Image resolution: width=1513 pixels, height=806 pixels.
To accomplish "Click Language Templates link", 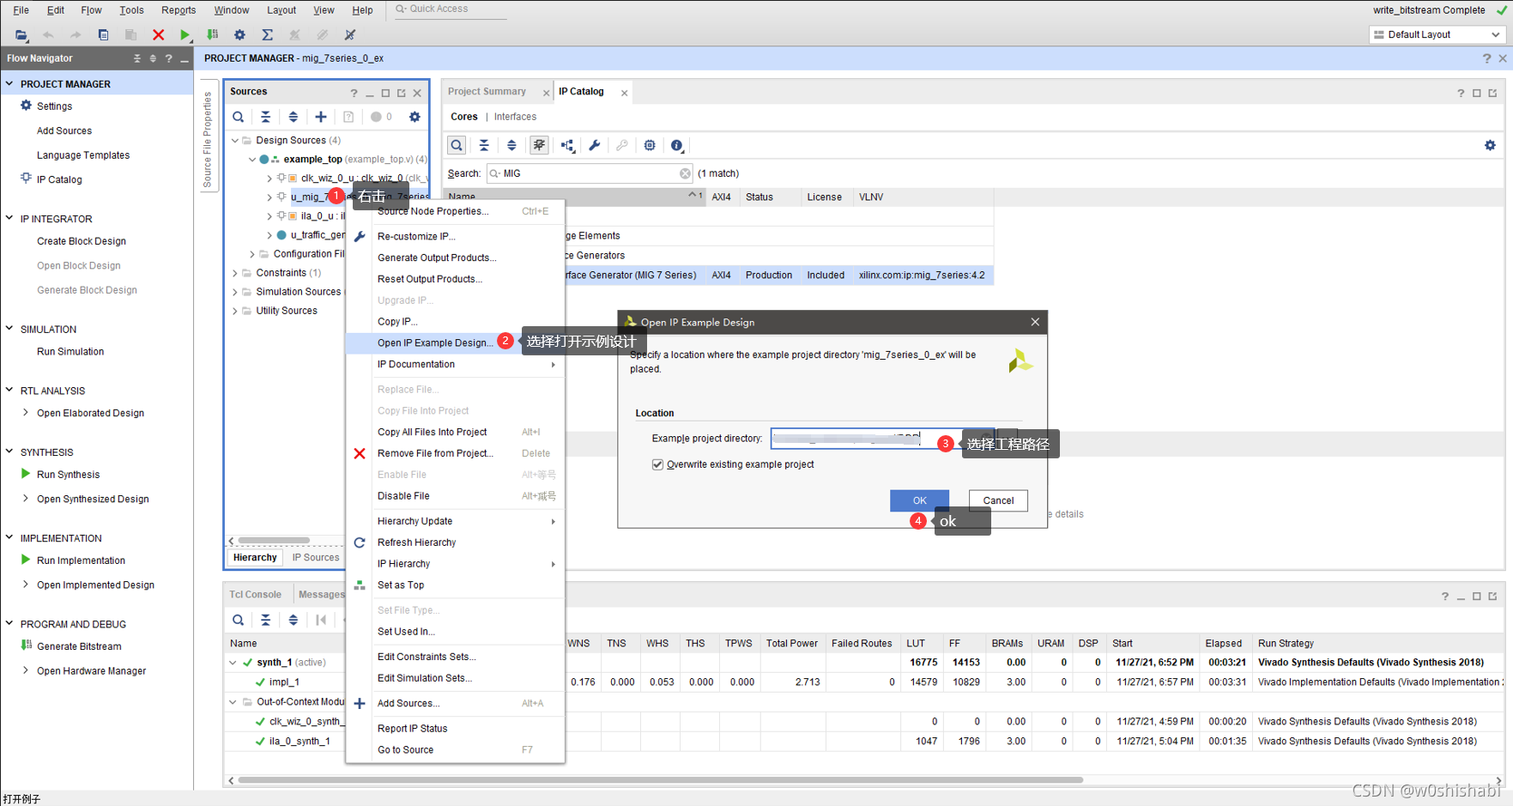I will (83, 155).
